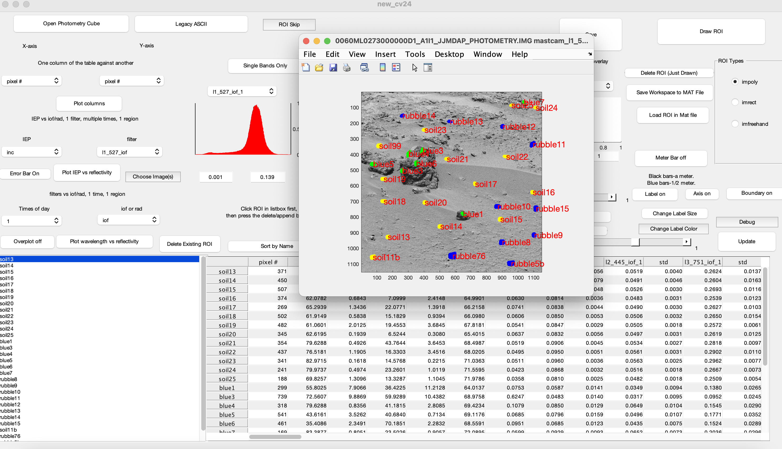The height and width of the screenshot is (449, 782).
Task: Select the imrect ROI type
Action: (x=735, y=102)
